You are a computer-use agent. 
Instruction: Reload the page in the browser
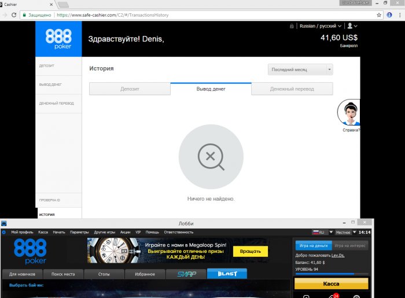pos(14,15)
